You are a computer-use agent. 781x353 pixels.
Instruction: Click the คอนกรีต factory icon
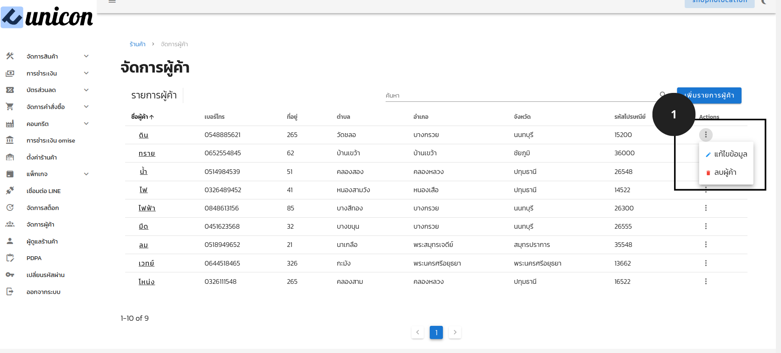point(10,123)
